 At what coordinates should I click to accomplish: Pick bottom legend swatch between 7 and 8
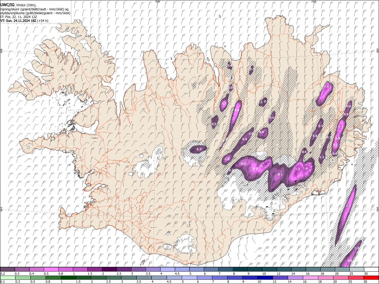[219, 277]
